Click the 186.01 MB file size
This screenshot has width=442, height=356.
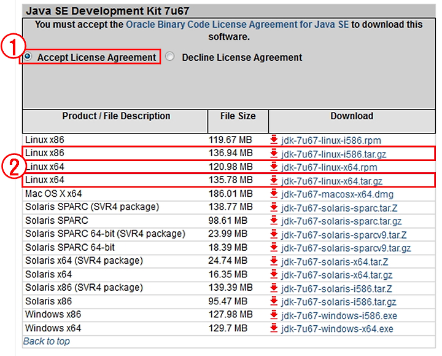click(231, 194)
